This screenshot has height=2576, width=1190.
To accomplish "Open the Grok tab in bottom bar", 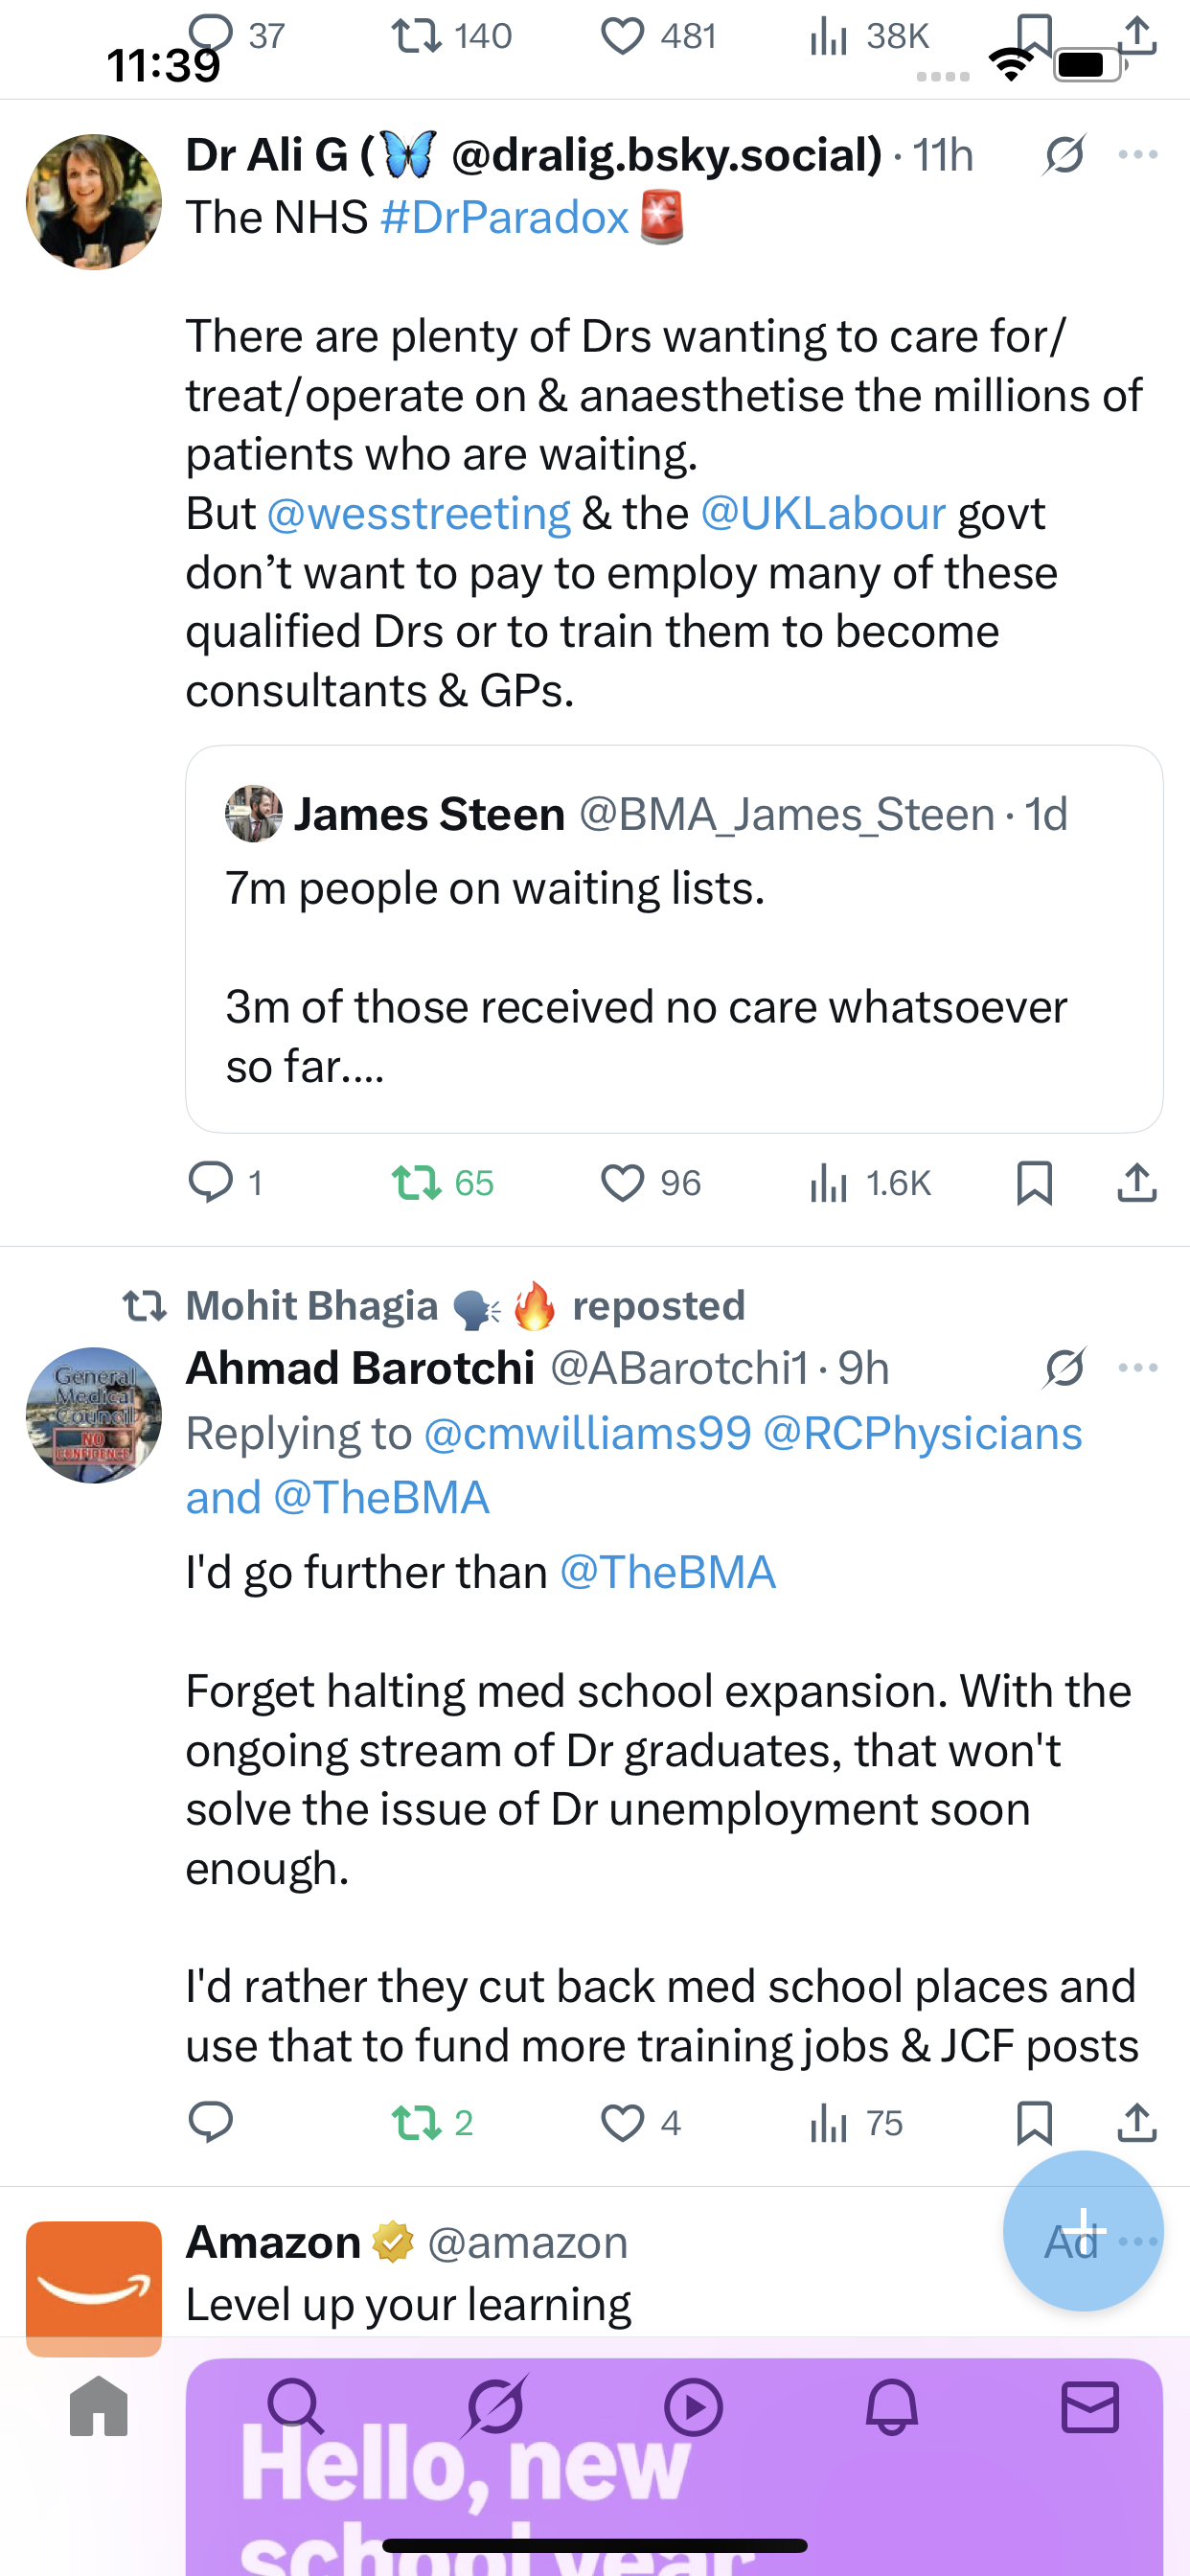I will pos(494,2406).
